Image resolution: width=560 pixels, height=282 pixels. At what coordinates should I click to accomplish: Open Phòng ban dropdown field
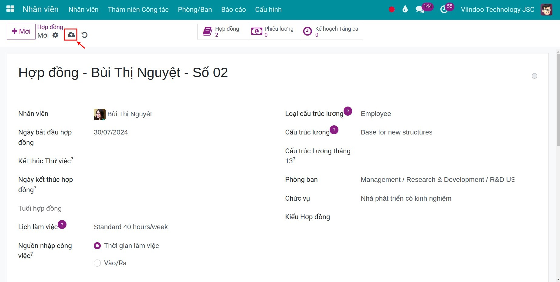pos(437,180)
